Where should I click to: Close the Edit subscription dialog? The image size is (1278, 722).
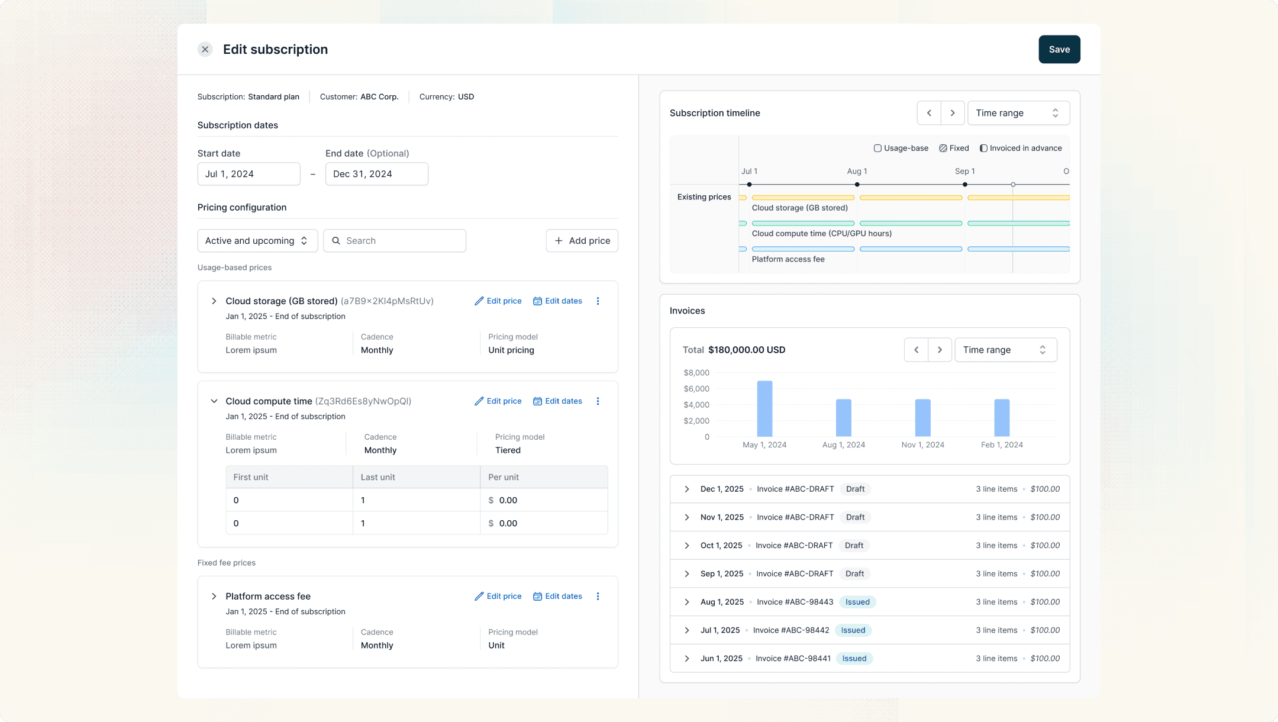click(x=205, y=50)
